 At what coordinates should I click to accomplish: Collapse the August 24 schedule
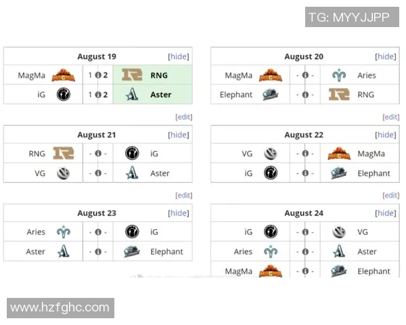click(x=386, y=213)
